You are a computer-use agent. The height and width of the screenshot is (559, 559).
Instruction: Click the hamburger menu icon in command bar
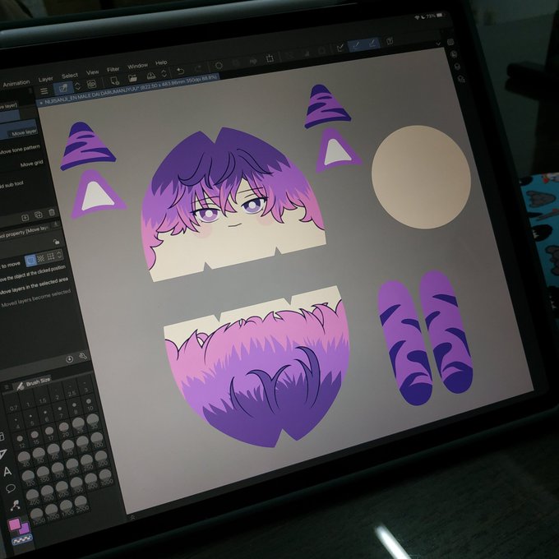[44, 91]
